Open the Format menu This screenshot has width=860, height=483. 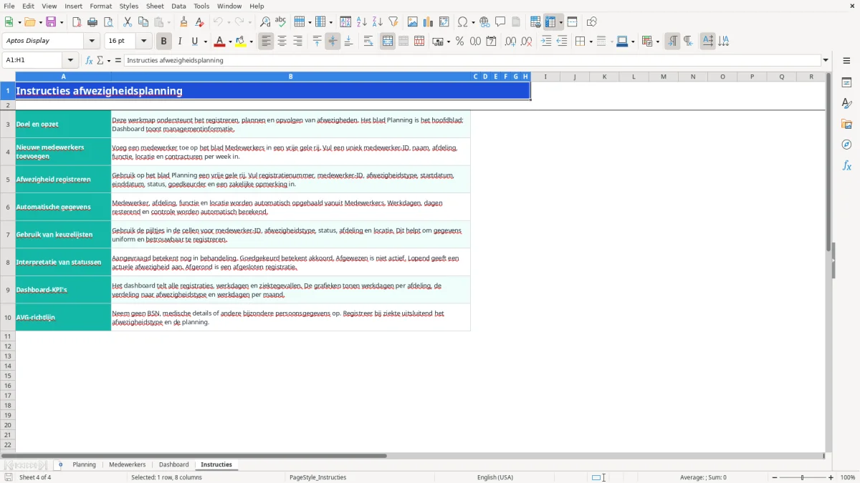100,6
